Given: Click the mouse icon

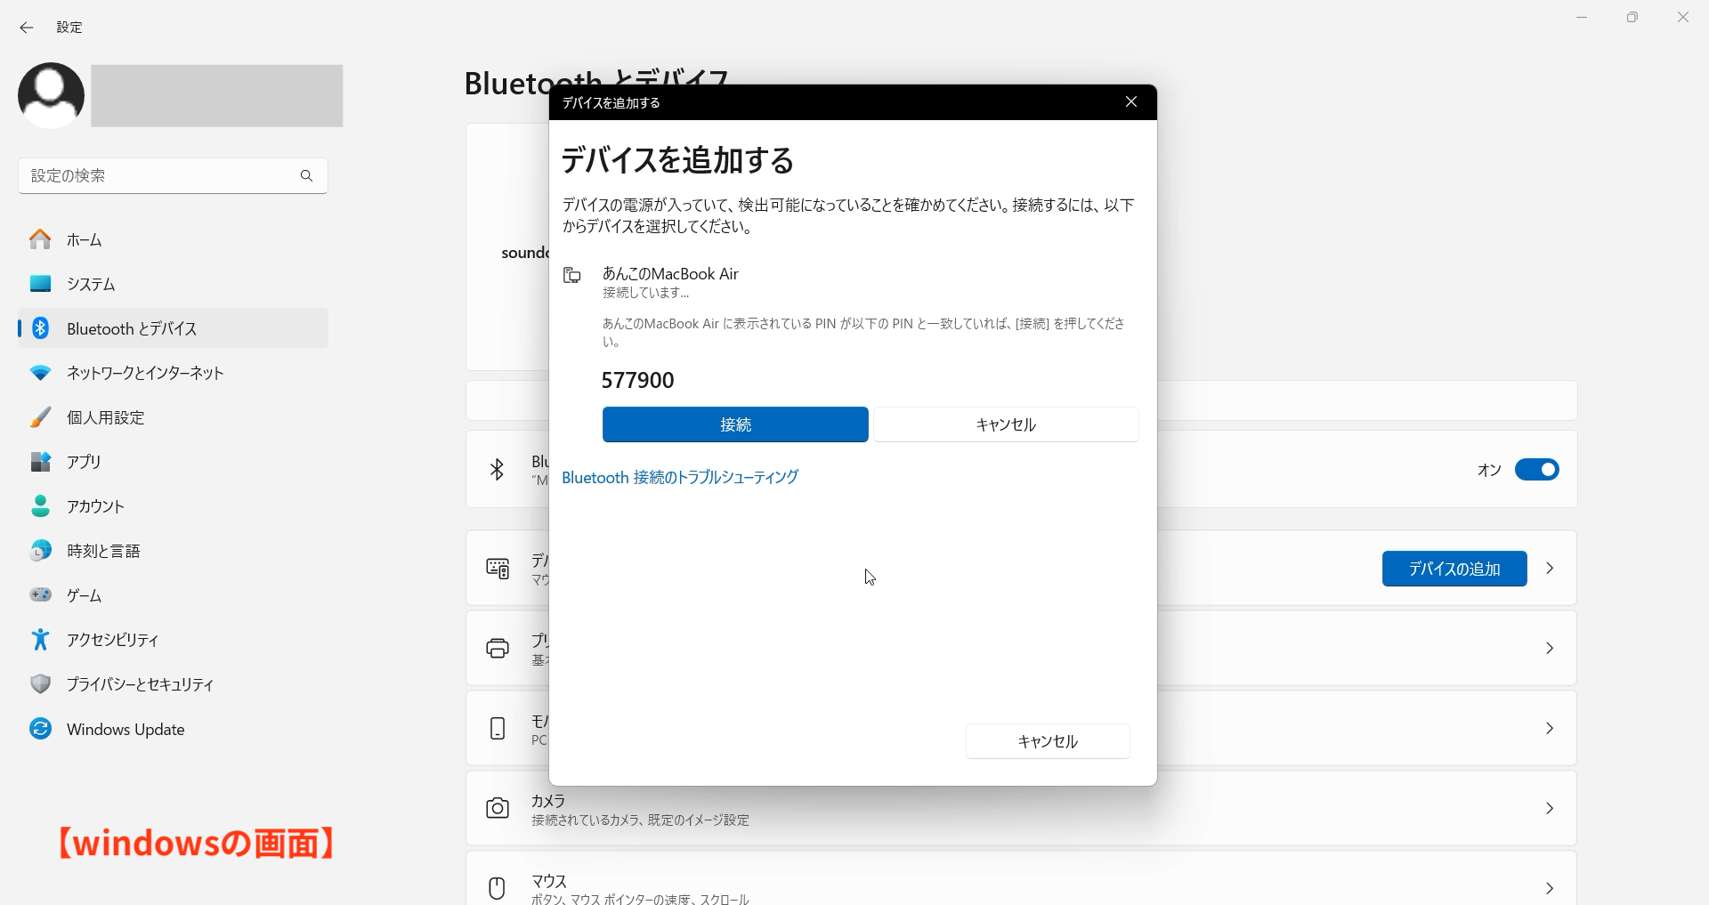Looking at the screenshot, I should pos(498,888).
